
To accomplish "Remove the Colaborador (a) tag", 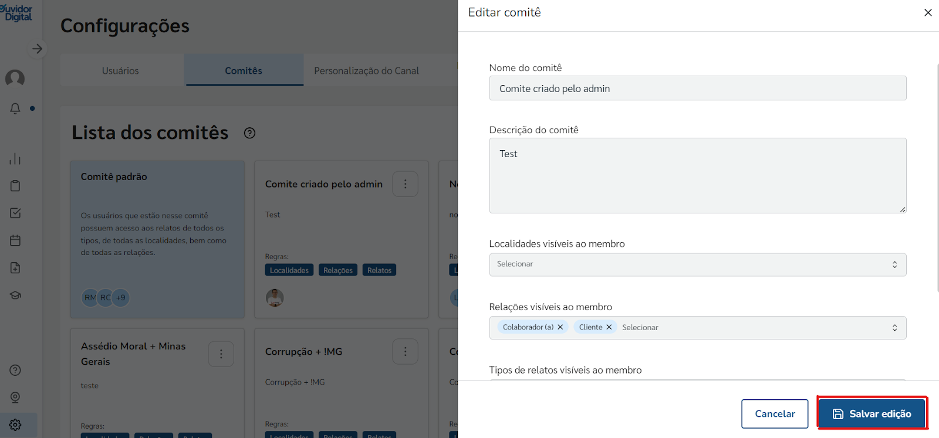I will click(x=560, y=327).
